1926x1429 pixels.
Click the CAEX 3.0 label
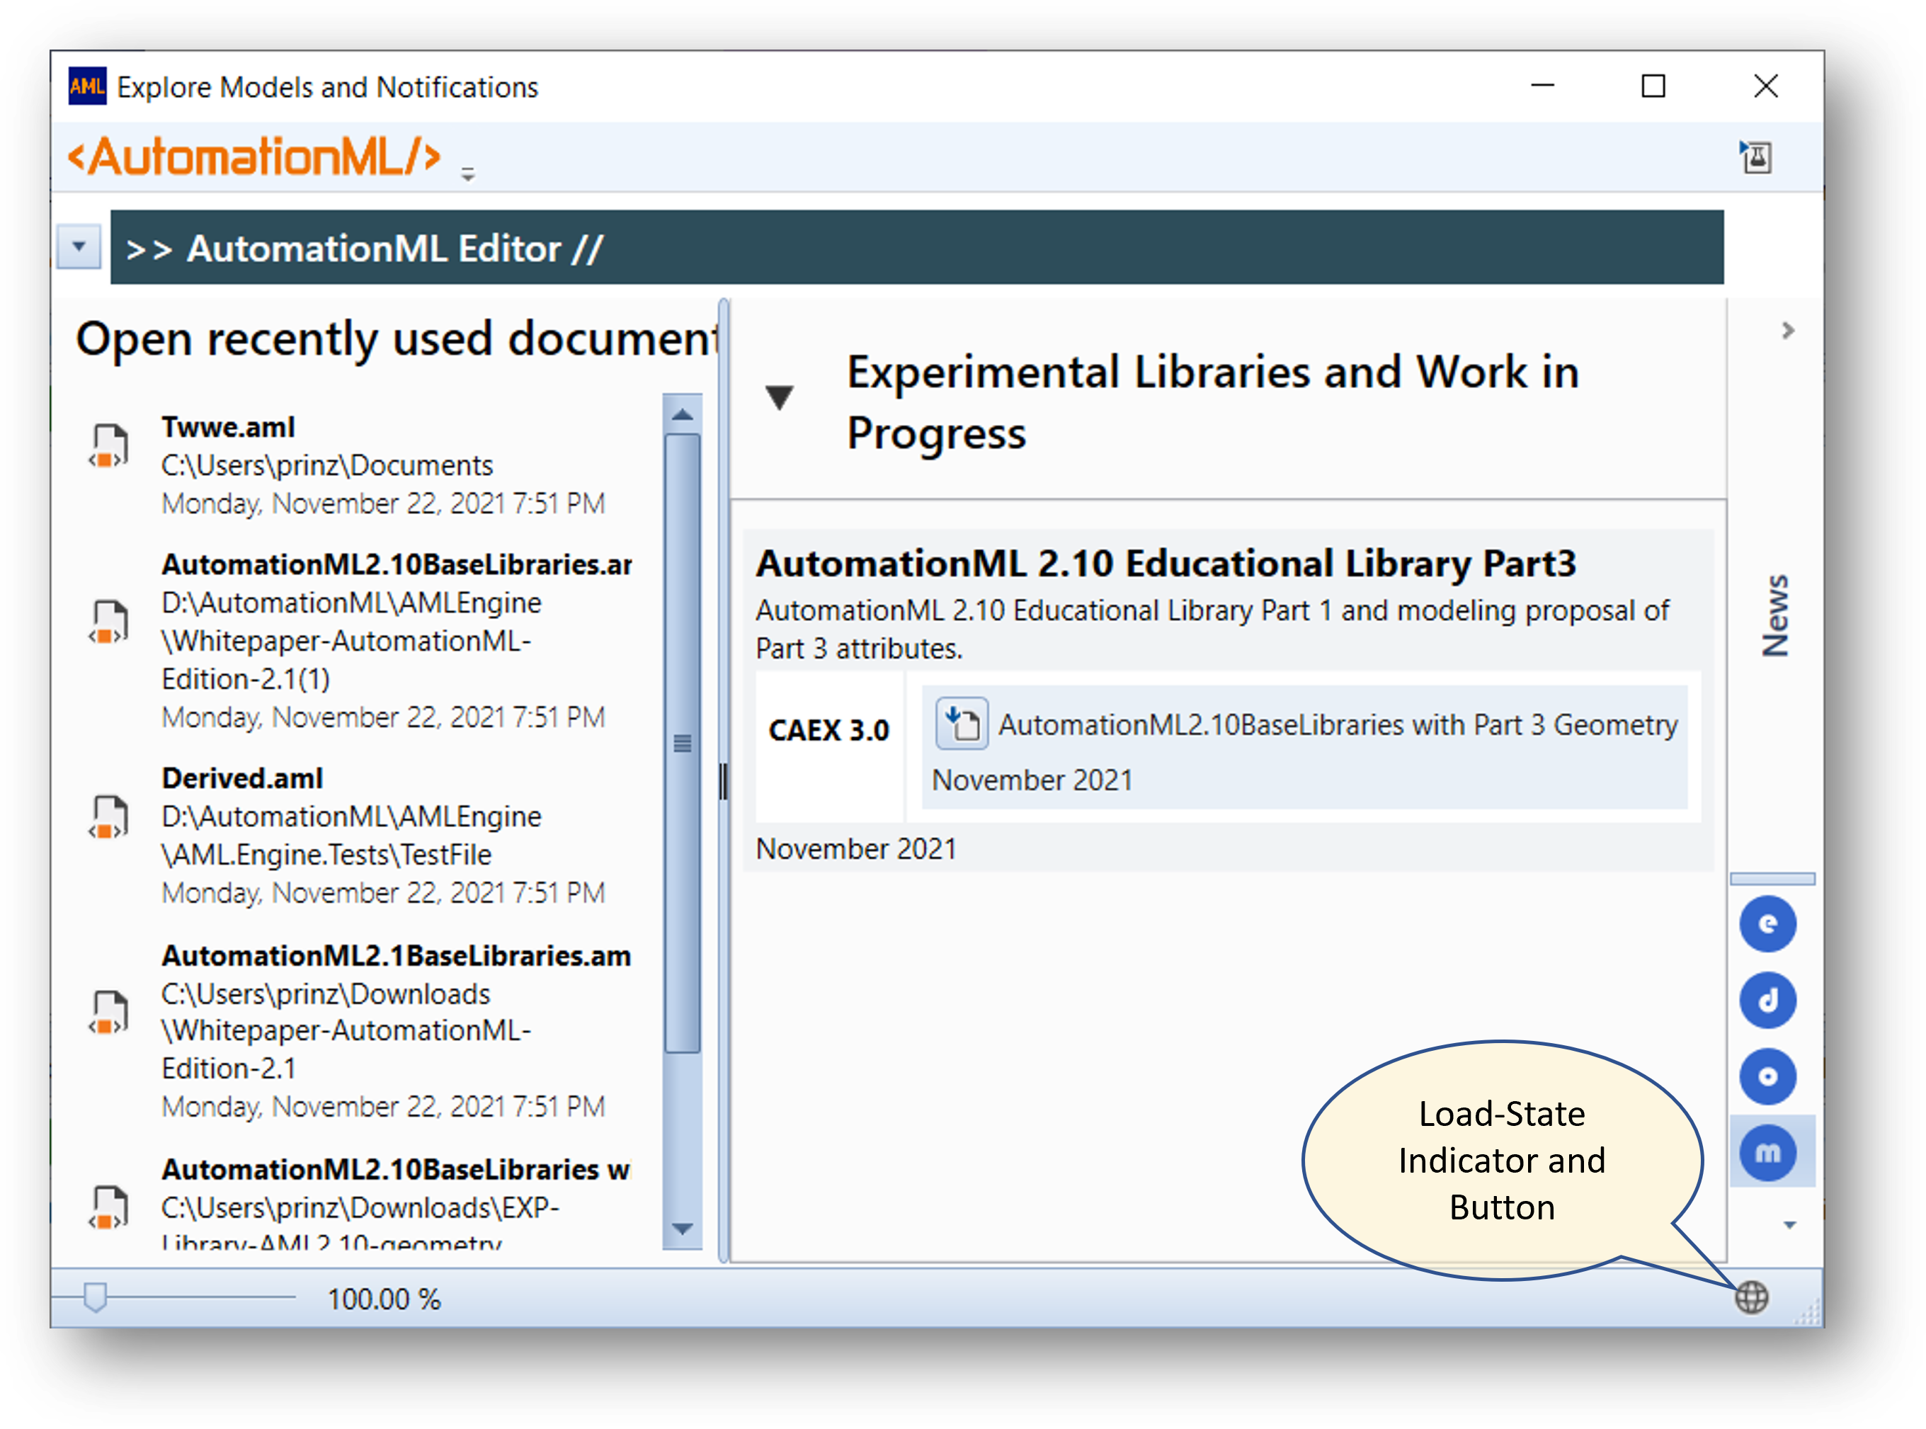tap(828, 730)
